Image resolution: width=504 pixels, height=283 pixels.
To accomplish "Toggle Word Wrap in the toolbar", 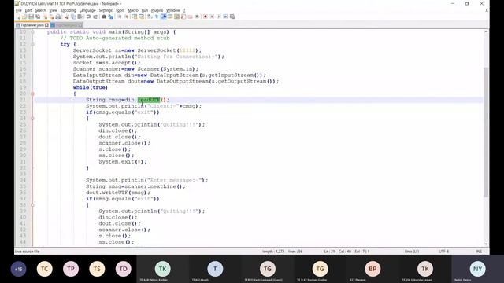I will click(149, 17).
